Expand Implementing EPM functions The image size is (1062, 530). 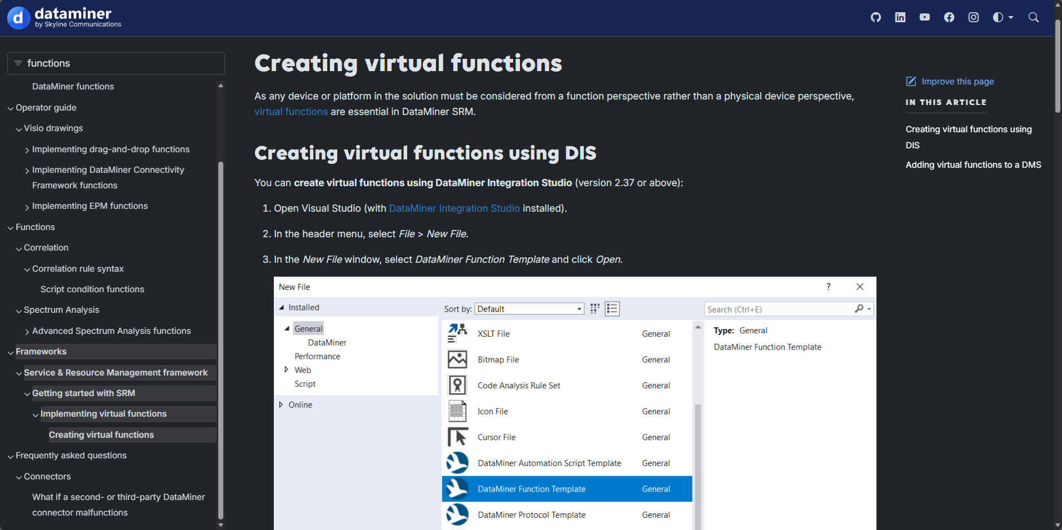27,207
